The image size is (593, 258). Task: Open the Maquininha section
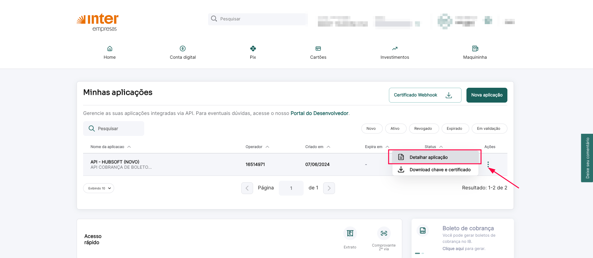tap(475, 53)
